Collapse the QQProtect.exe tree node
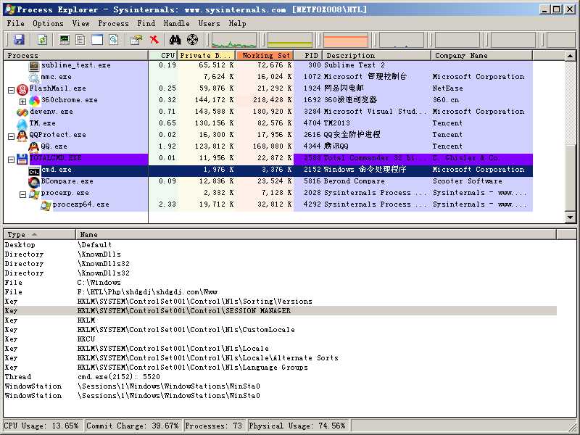 point(11,136)
